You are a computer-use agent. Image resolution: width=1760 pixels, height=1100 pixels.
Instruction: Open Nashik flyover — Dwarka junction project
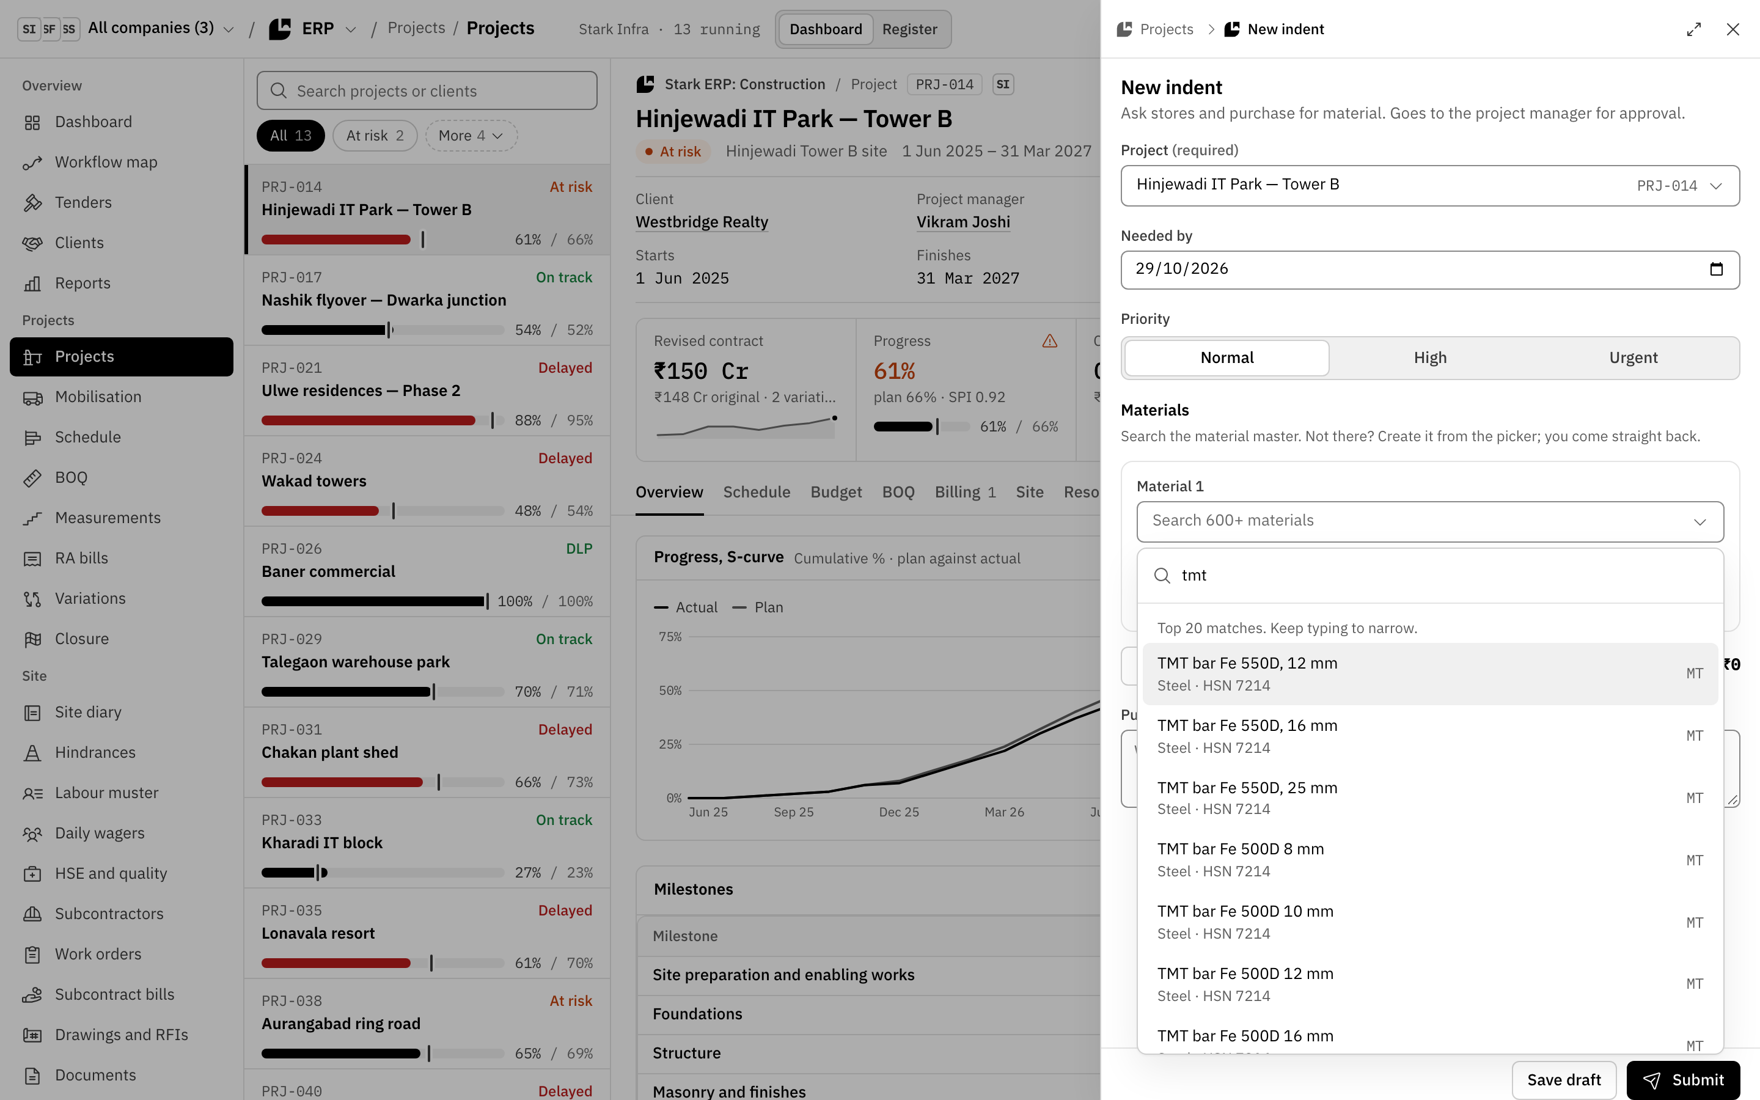pos(427,301)
